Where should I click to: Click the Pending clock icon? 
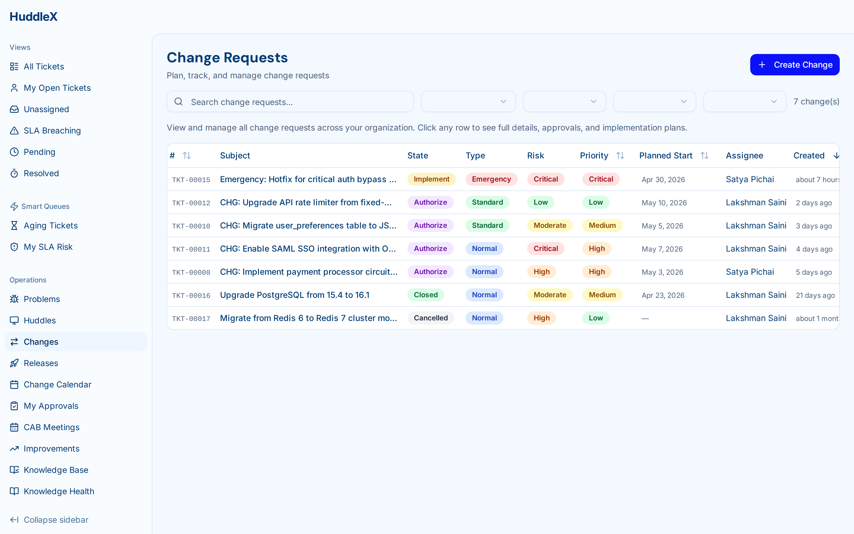click(14, 152)
